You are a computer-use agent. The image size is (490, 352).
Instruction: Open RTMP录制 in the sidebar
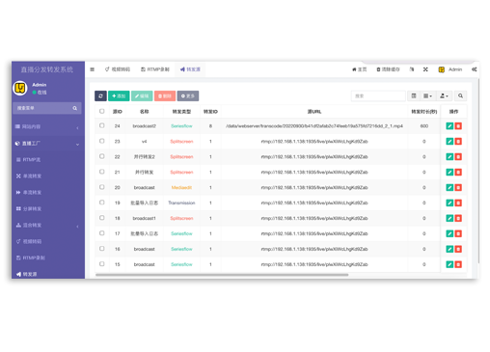point(47,257)
